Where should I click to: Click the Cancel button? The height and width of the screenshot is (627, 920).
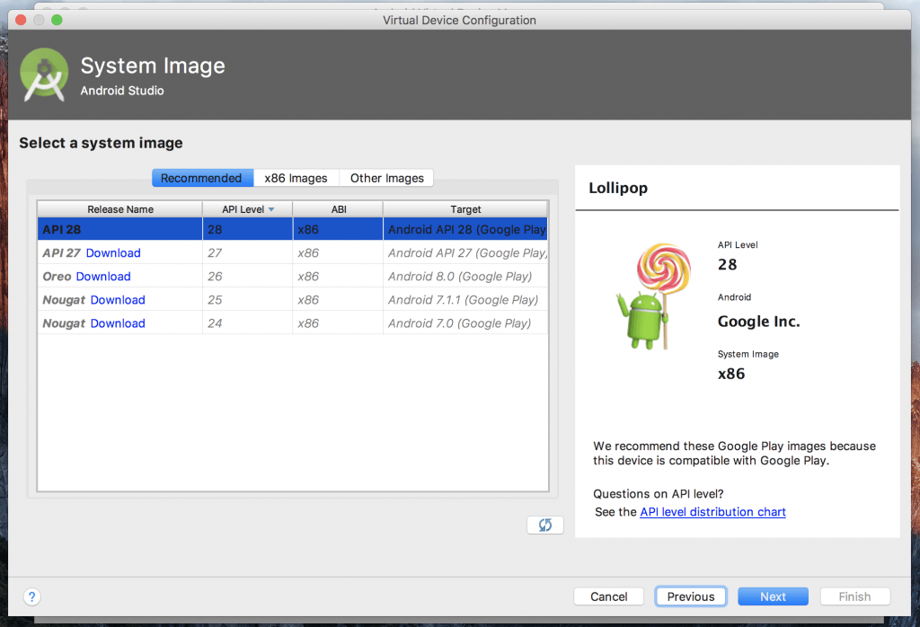(x=608, y=596)
